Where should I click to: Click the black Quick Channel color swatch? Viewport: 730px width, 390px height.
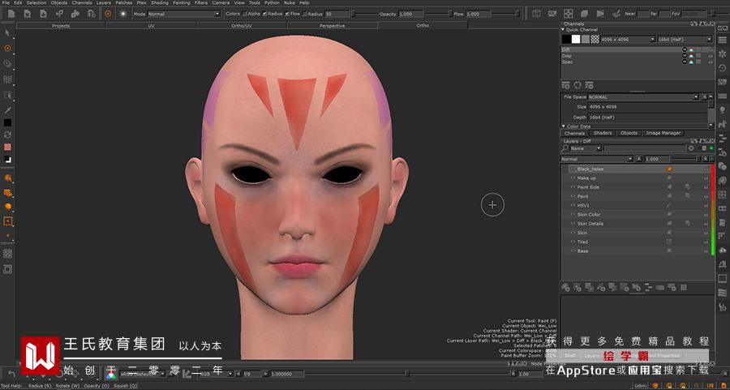pos(566,40)
